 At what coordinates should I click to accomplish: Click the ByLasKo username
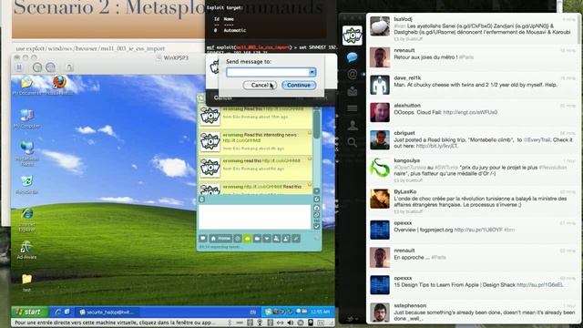pyautogui.click(x=404, y=191)
